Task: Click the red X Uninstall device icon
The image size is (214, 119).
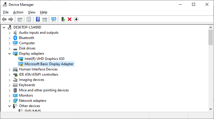Action: 70,19
